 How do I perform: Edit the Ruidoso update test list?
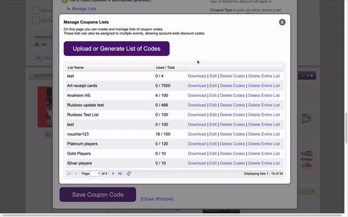coord(213,105)
